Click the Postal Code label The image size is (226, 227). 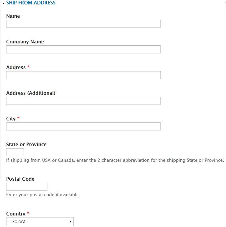[20, 179]
